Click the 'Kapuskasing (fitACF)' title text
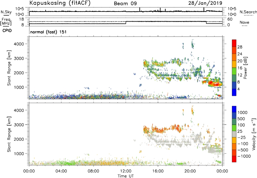257x178 pixels. 60,3
